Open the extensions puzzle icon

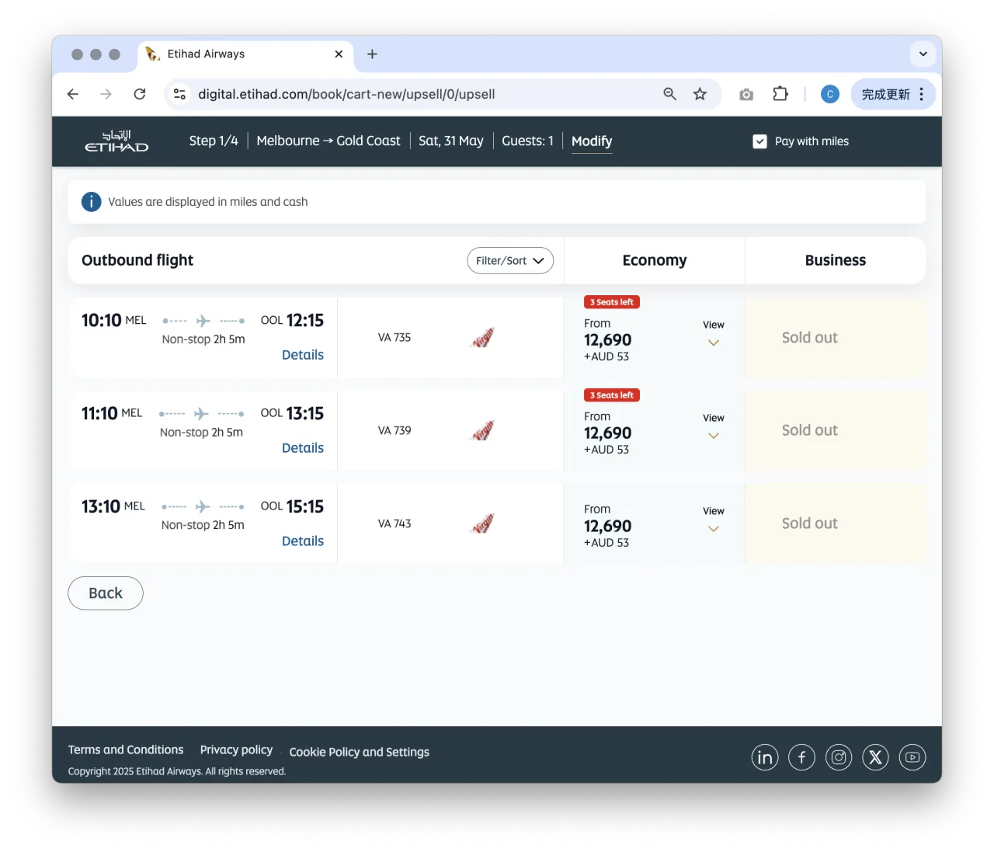coord(780,94)
